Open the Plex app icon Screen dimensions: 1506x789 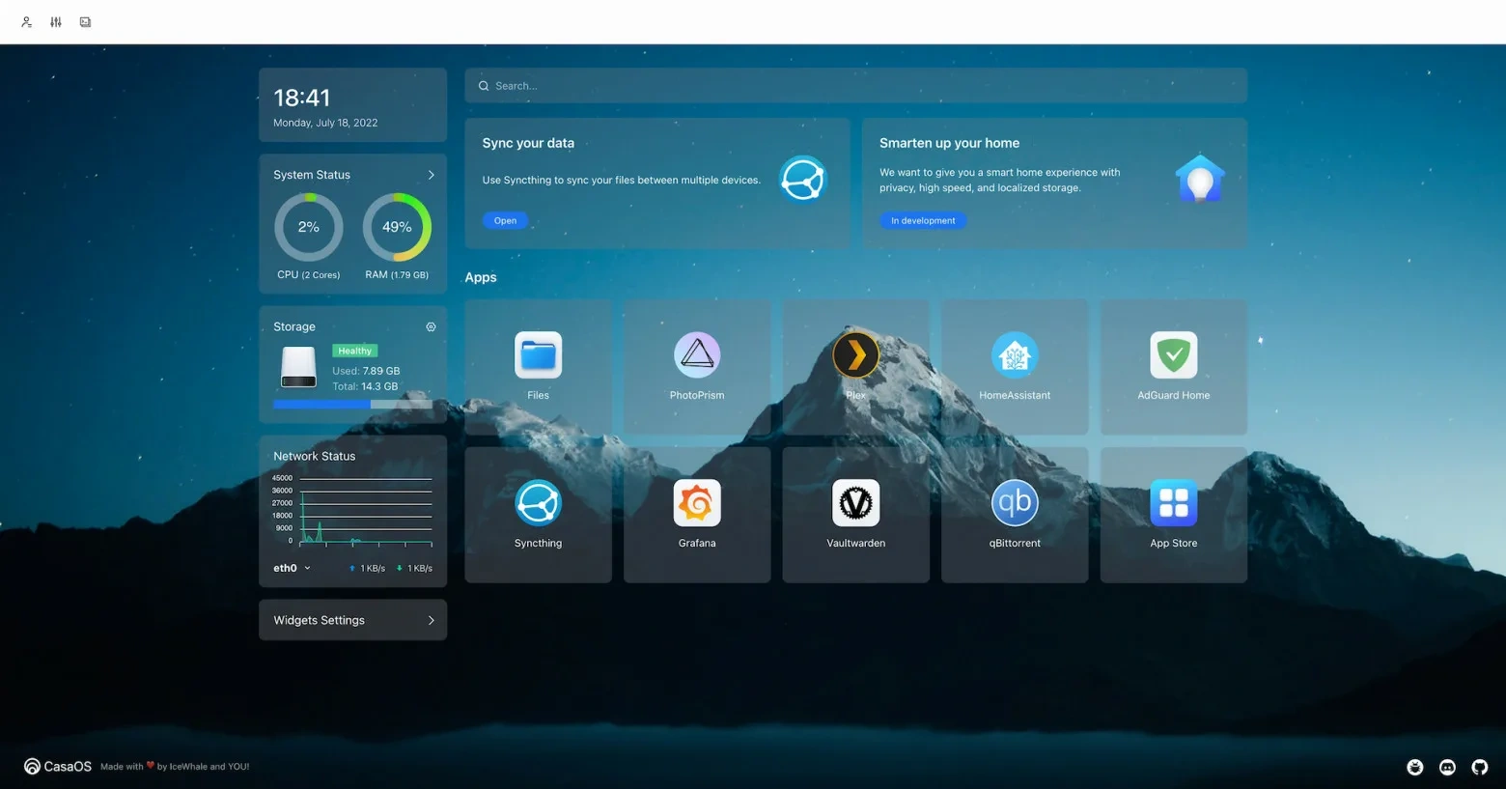855,356
